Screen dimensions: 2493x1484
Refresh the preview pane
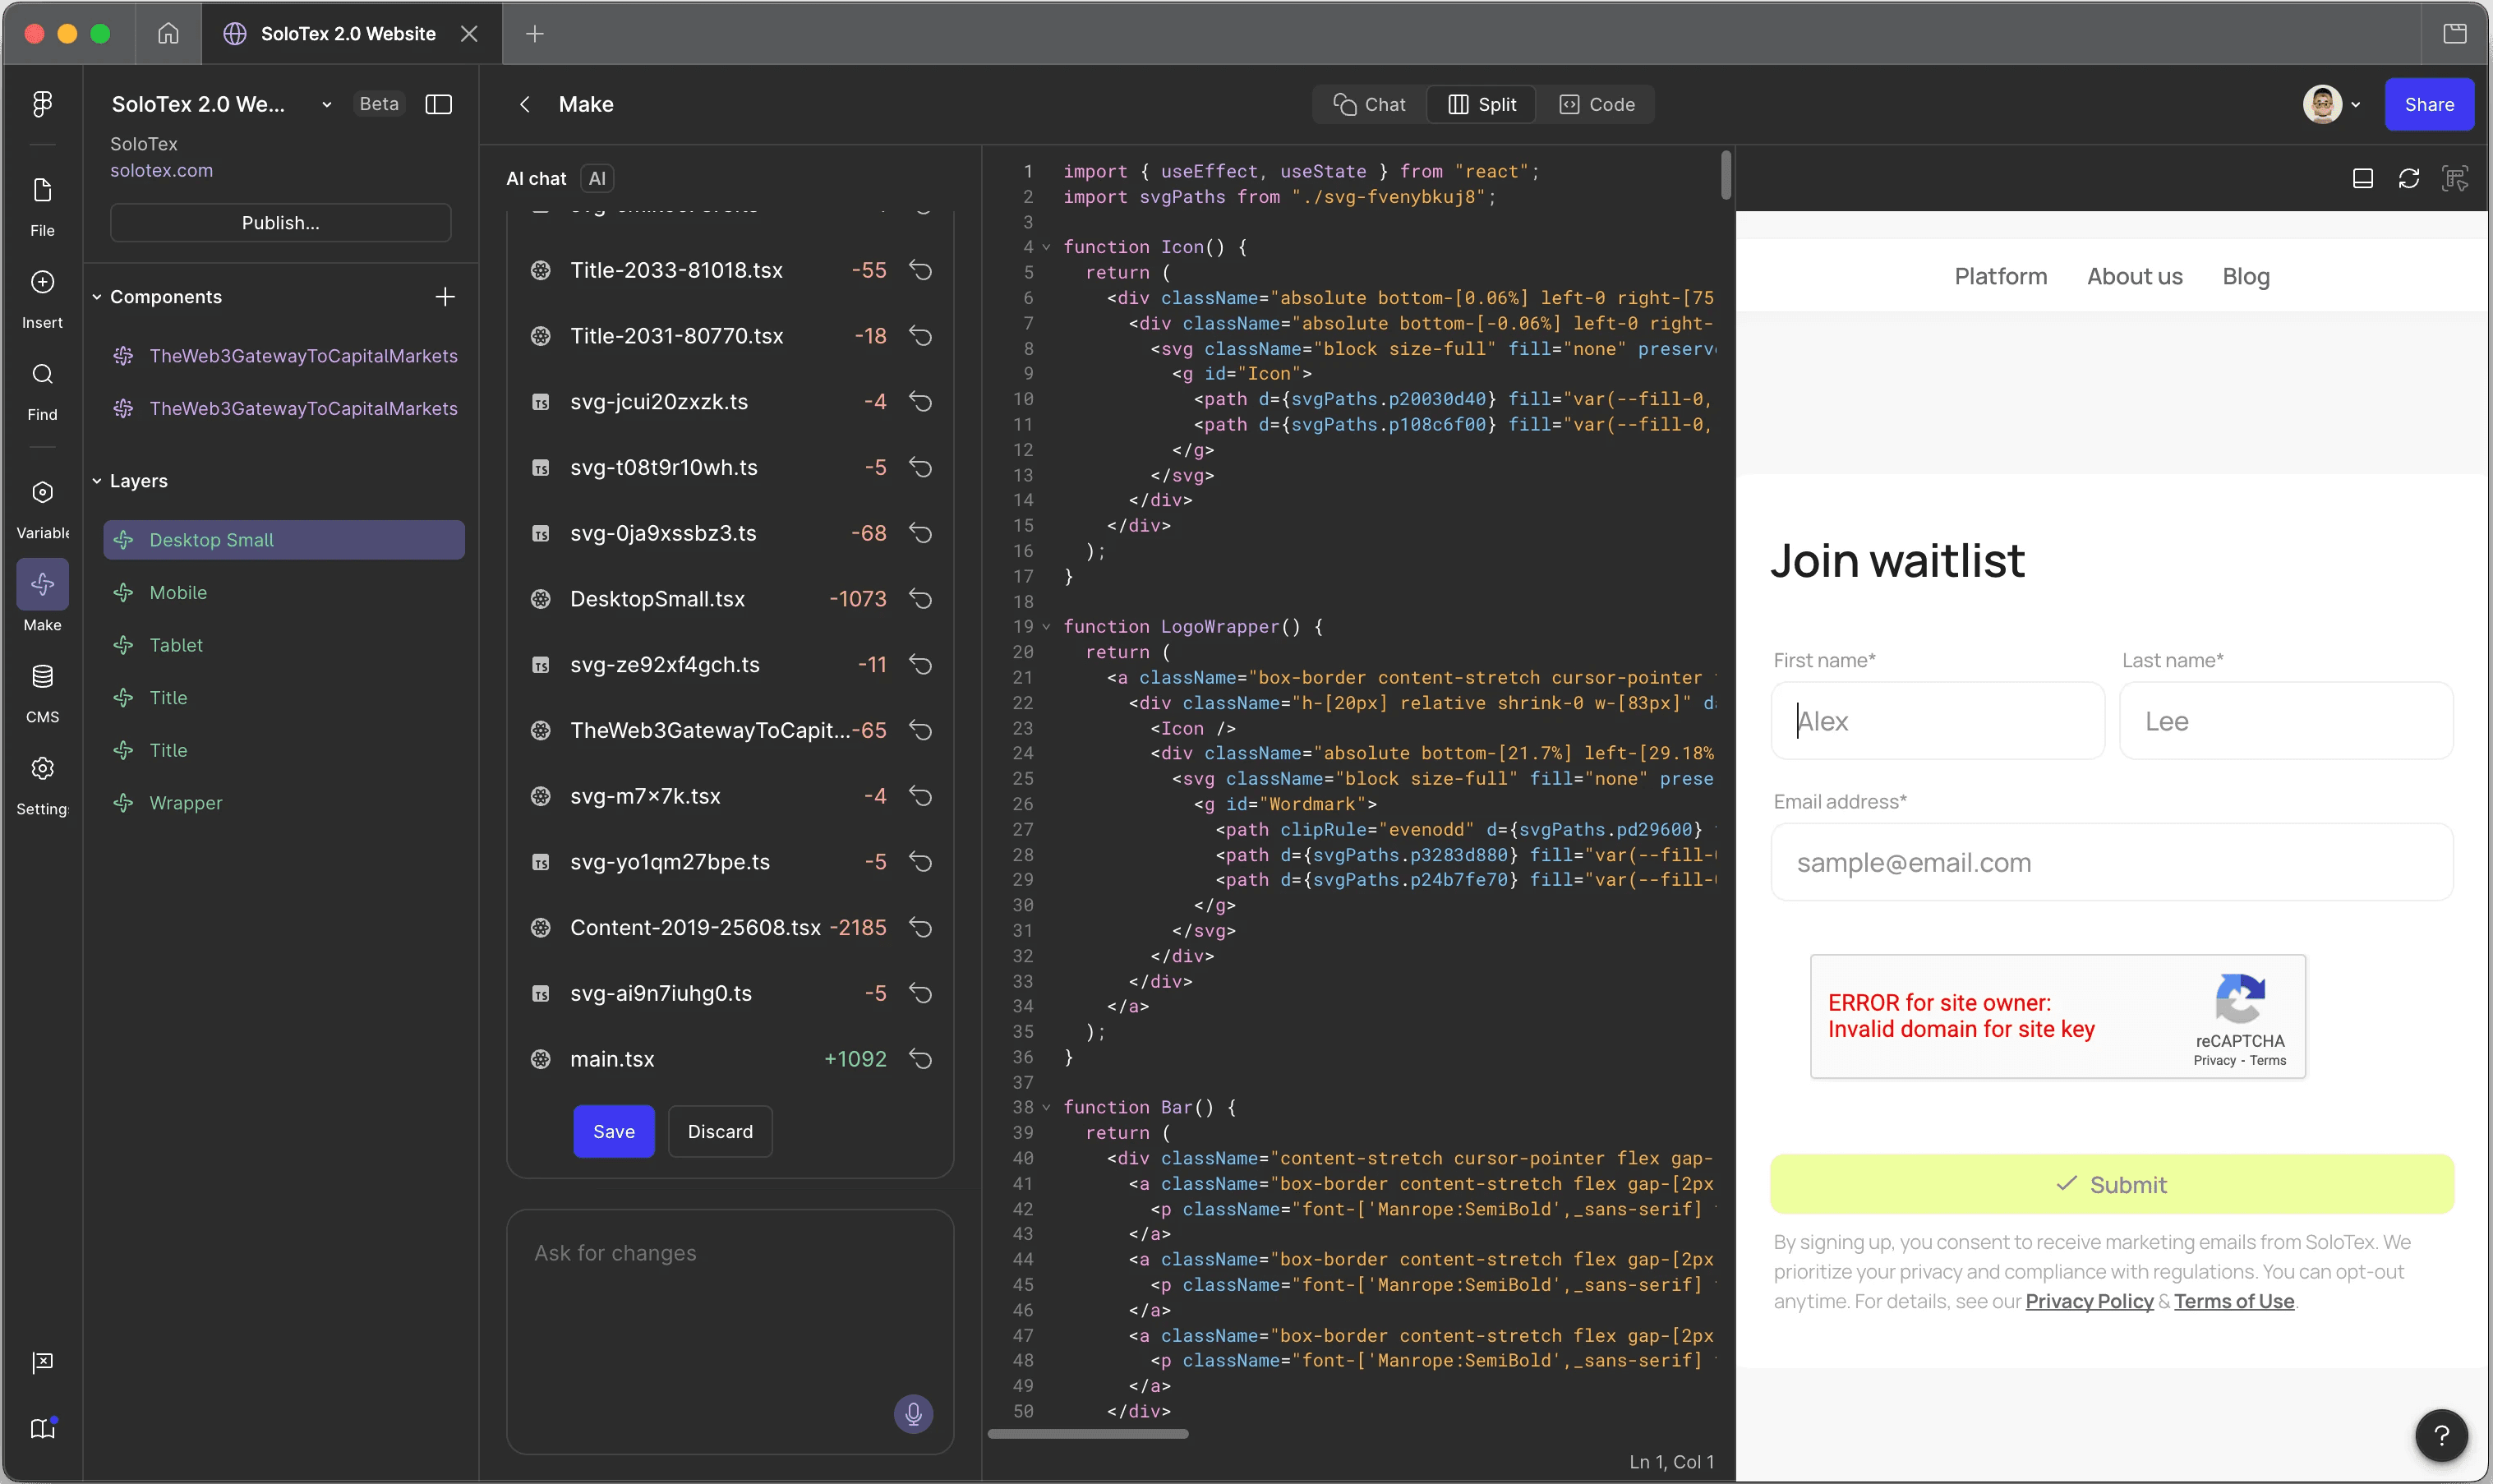click(2408, 179)
